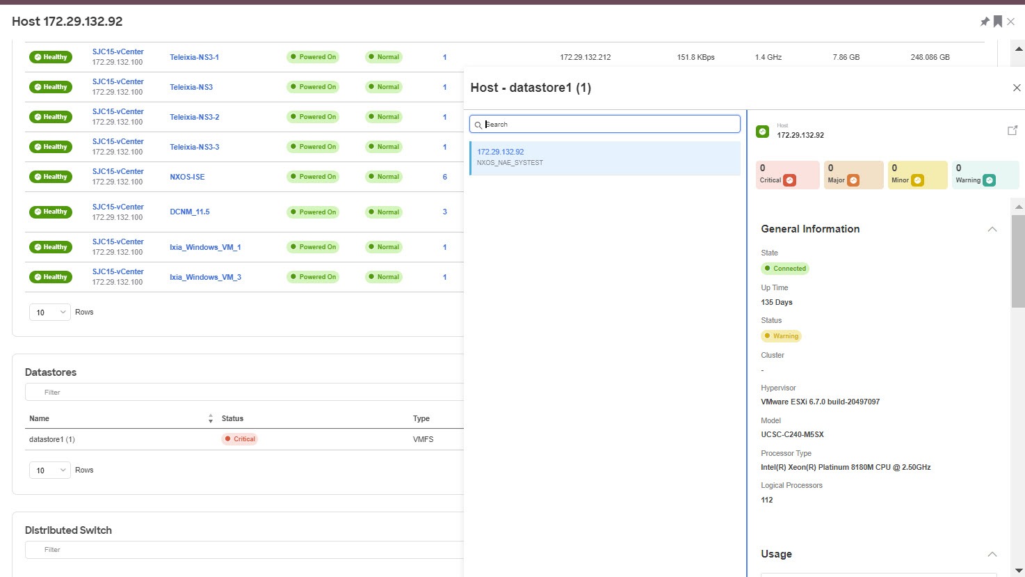The height and width of the screenshot is (577, 1025).
Task: Click the Powered On badge for NXOS-ISE
Action: pos(313,176)
